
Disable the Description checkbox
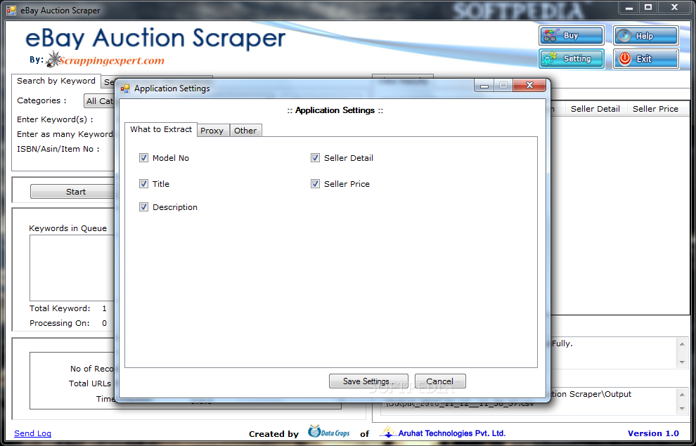[x=143, y=207]
